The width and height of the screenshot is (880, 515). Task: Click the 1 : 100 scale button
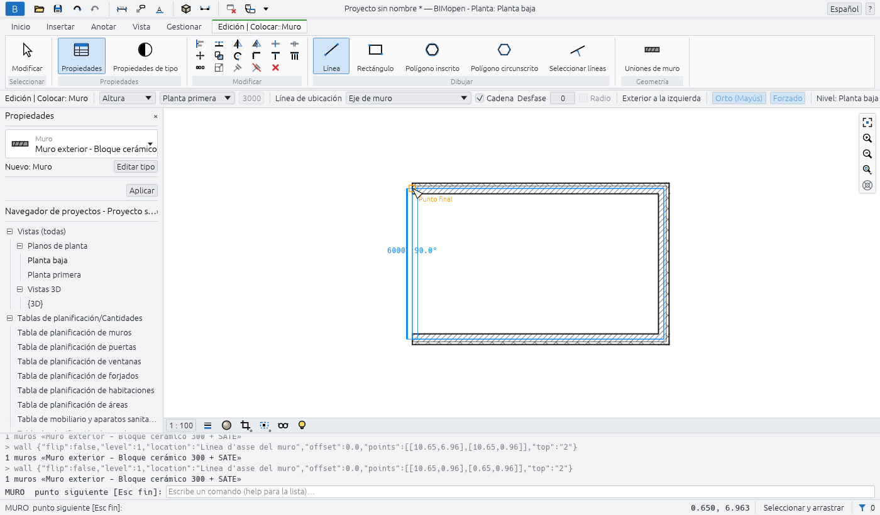[181, 425]
